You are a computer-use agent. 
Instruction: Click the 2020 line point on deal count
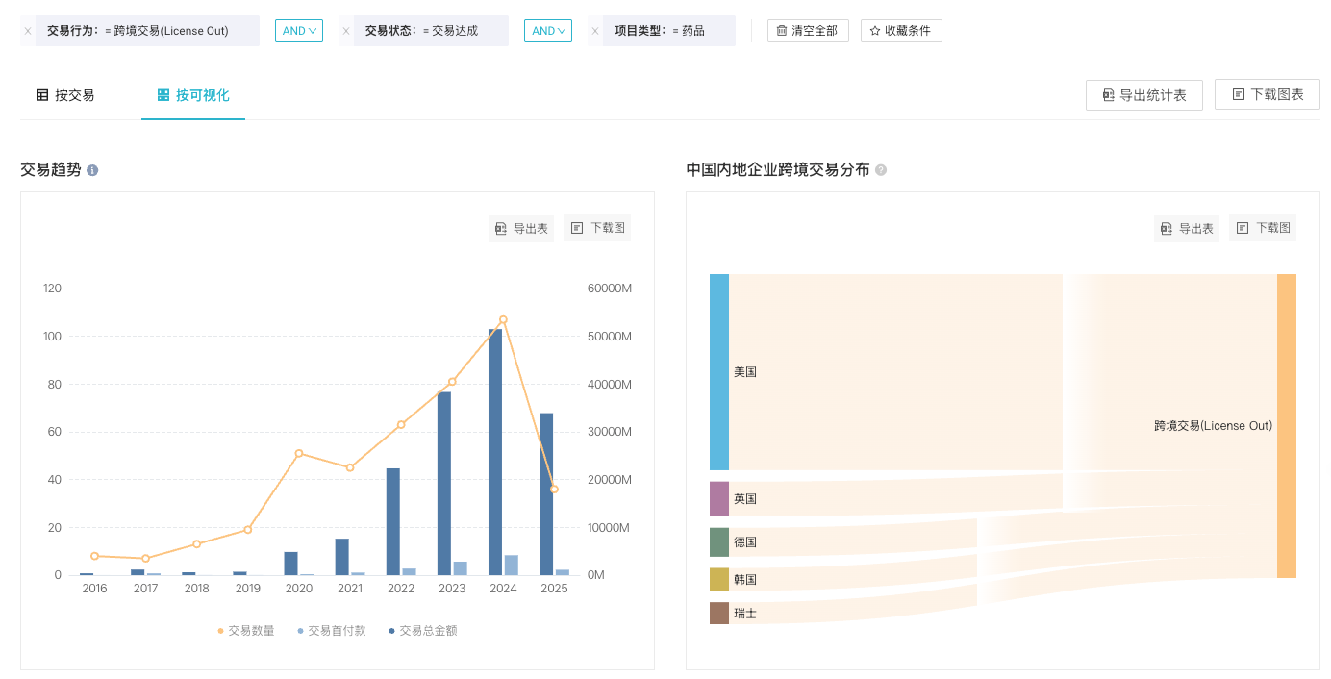click(299, 453)
